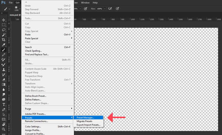Select the Eraser tool

(x=4, y=79)
